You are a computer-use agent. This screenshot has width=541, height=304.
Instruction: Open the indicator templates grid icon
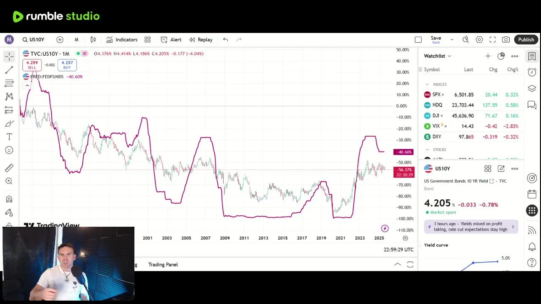tap(148, 40)
